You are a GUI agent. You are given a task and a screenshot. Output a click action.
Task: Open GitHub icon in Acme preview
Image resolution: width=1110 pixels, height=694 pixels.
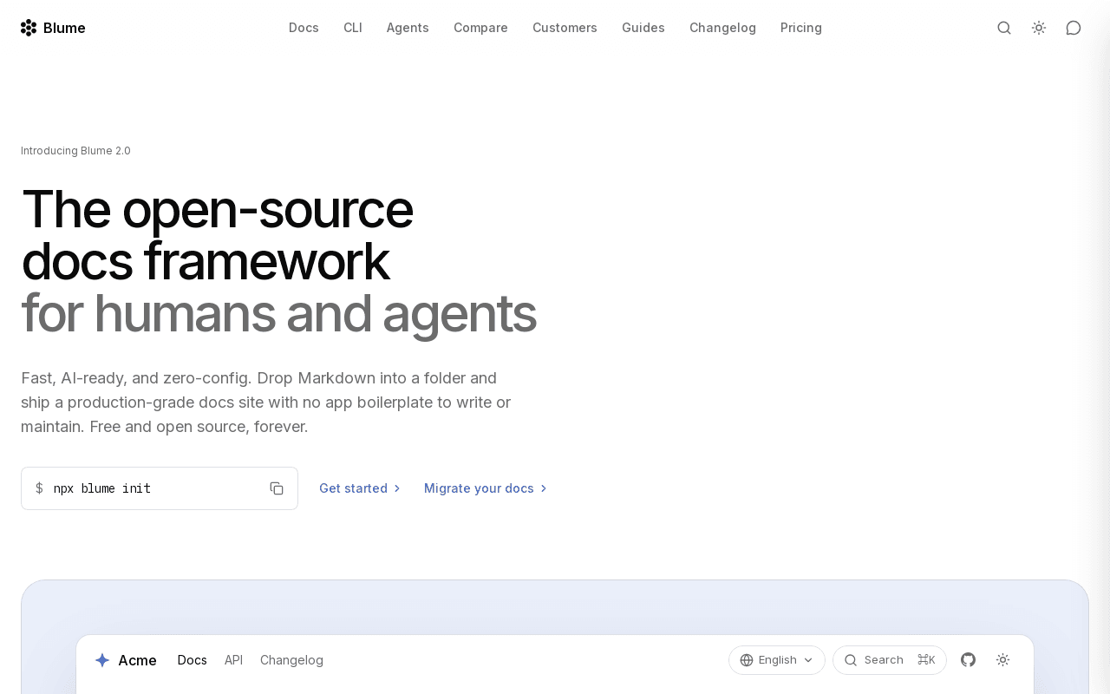[x=969, y=660]
